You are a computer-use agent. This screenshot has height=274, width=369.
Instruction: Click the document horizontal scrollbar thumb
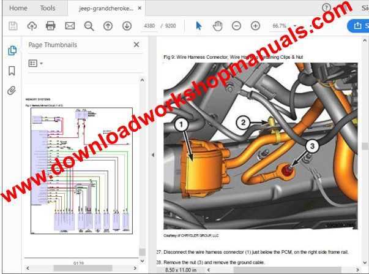pyautogui.click(x=287, y=270)
